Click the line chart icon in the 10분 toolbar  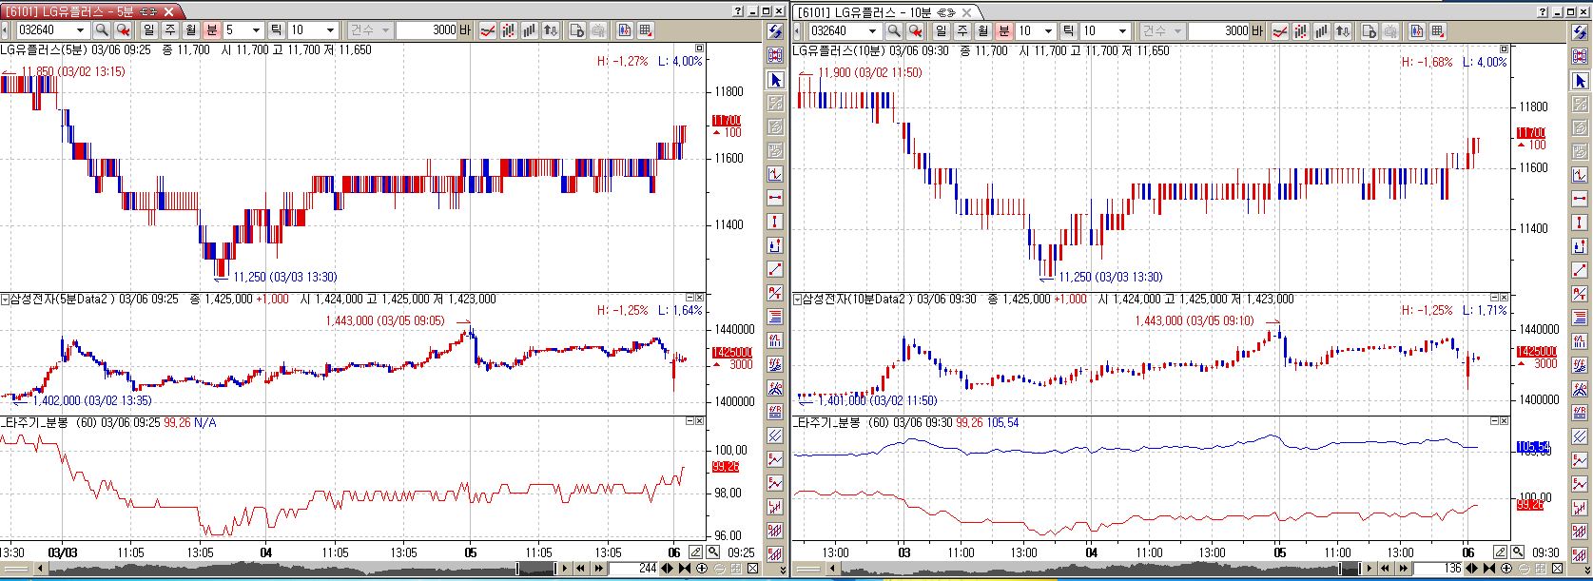click(1279, 30)
